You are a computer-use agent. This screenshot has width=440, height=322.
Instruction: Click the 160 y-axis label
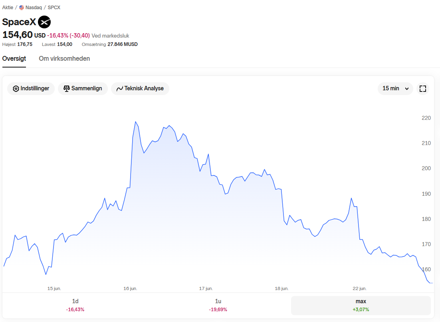pos(426,270)
